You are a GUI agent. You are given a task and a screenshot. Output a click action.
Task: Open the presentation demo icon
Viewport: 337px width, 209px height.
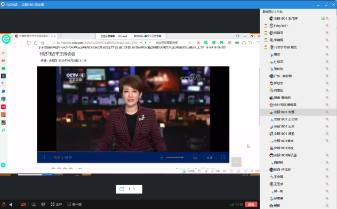tap(43, 204)
